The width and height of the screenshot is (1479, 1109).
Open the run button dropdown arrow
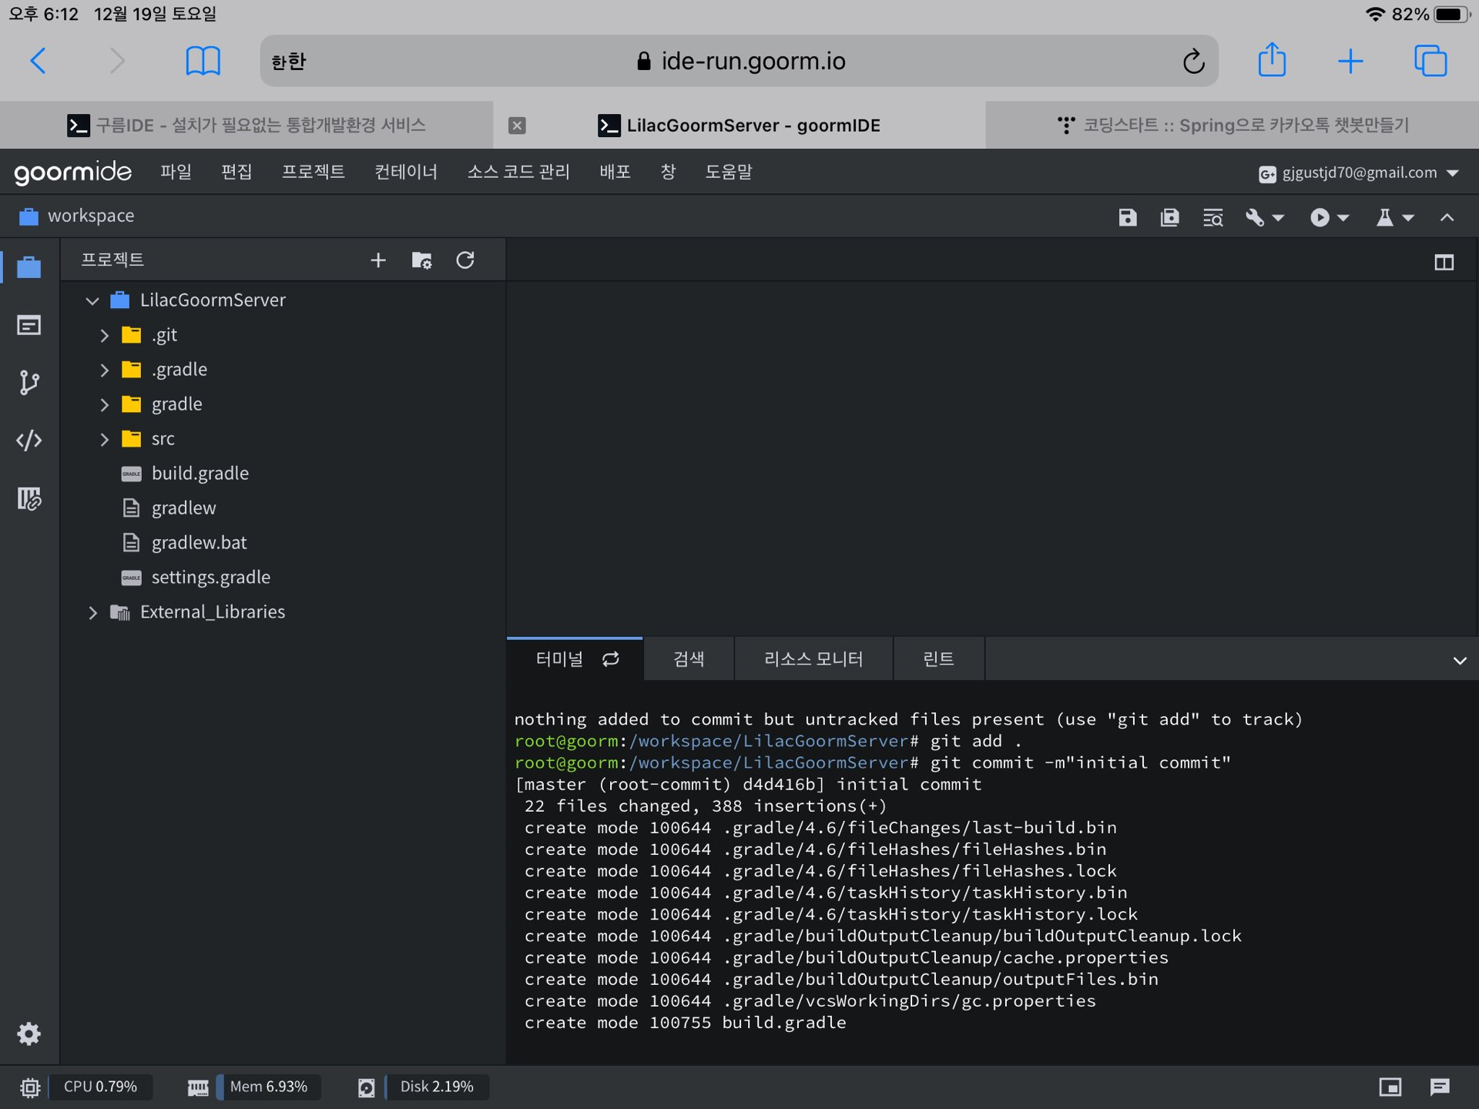[1343, 218]
